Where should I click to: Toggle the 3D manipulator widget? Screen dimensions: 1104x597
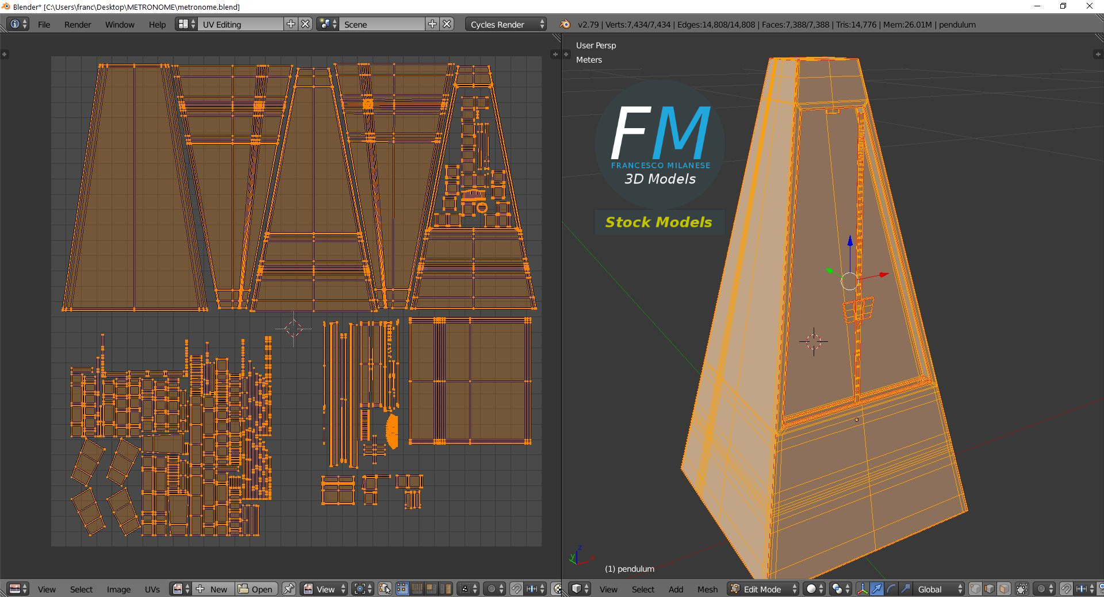pyautogui.click(x=862, y=589)
